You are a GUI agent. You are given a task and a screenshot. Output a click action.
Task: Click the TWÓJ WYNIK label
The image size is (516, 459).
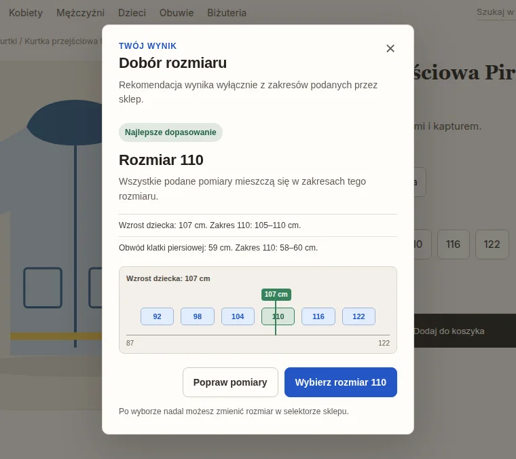147,45
